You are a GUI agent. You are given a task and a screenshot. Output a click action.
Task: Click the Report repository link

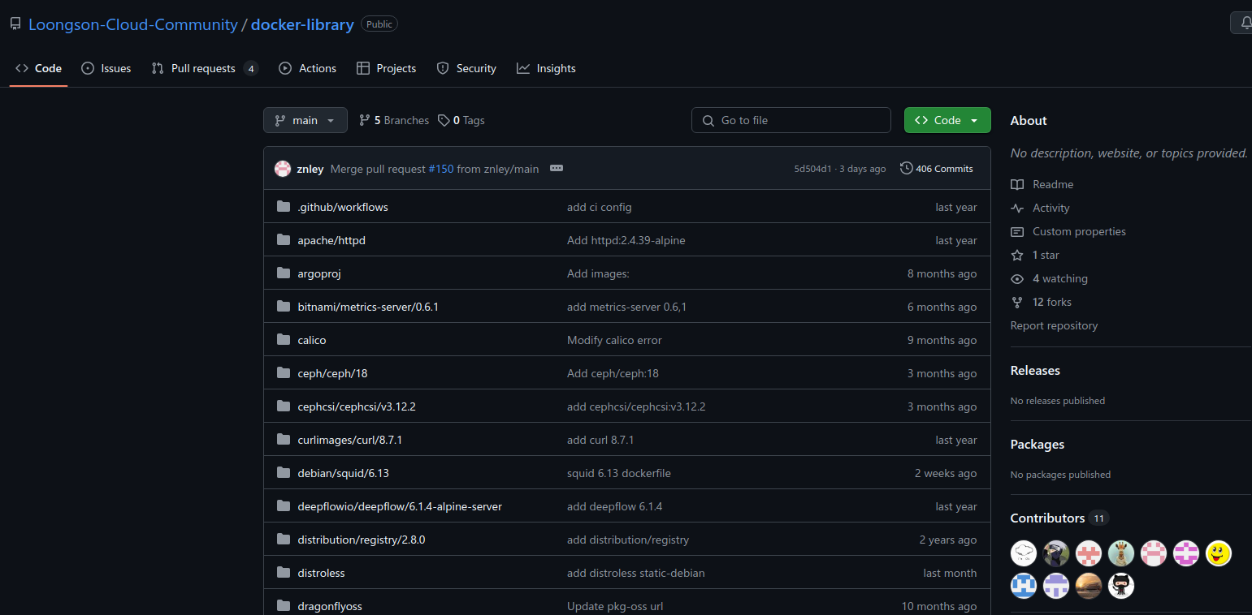[1054, 325]
